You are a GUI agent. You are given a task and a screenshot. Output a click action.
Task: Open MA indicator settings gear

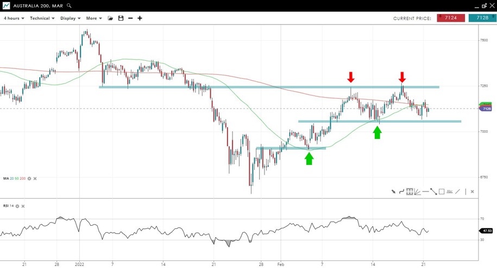(29, 178)
